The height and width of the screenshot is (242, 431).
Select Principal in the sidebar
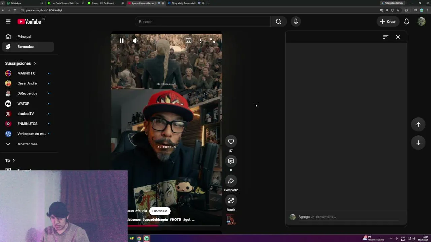click(28, 37)
